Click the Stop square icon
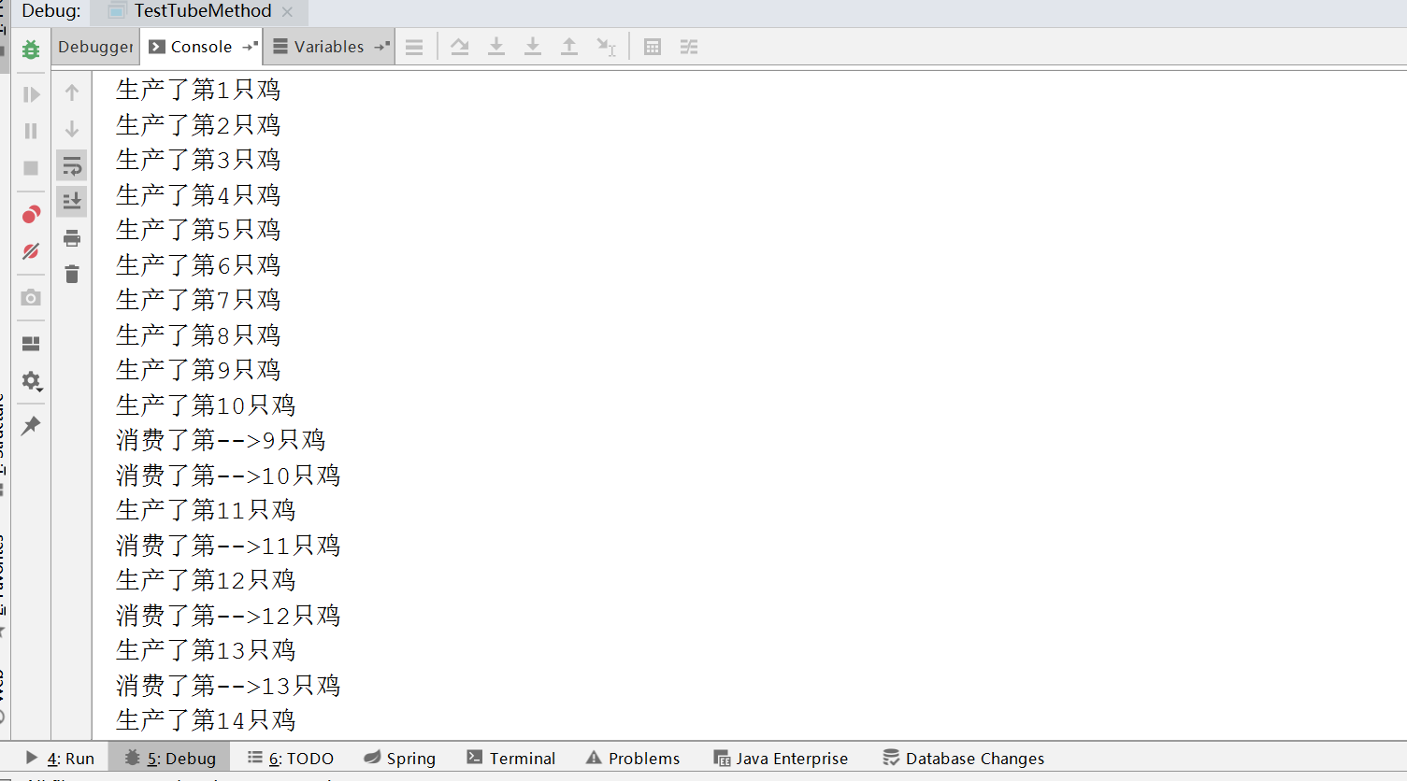 click(x=31, y=168)
